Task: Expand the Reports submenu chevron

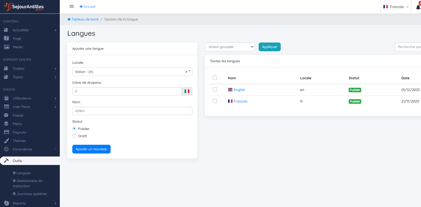Action: (x=56, y=203)
